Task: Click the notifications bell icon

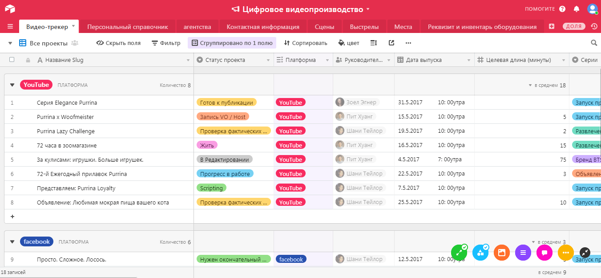Action: click(x=577, y=8)
